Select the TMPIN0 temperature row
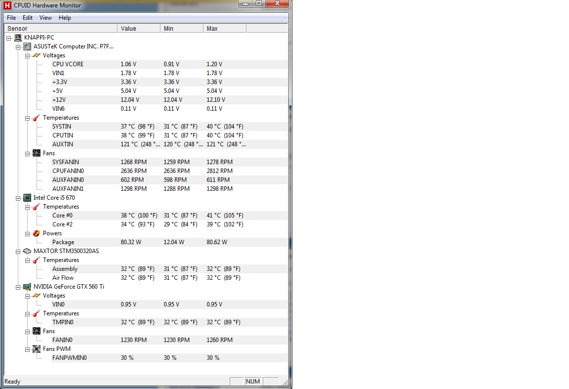Image resolution: width=569 pixels, height=389 pixels. point(169,322)
